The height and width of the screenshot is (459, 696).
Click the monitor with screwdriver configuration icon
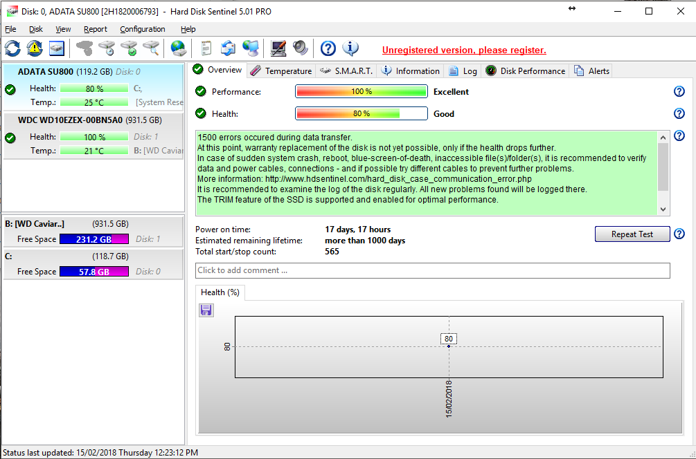(x=278, y=48)
